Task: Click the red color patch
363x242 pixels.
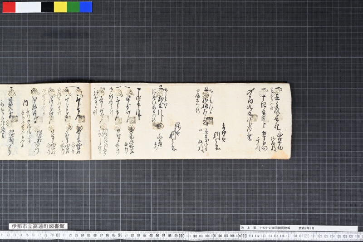Action: [x=9, y=7]
